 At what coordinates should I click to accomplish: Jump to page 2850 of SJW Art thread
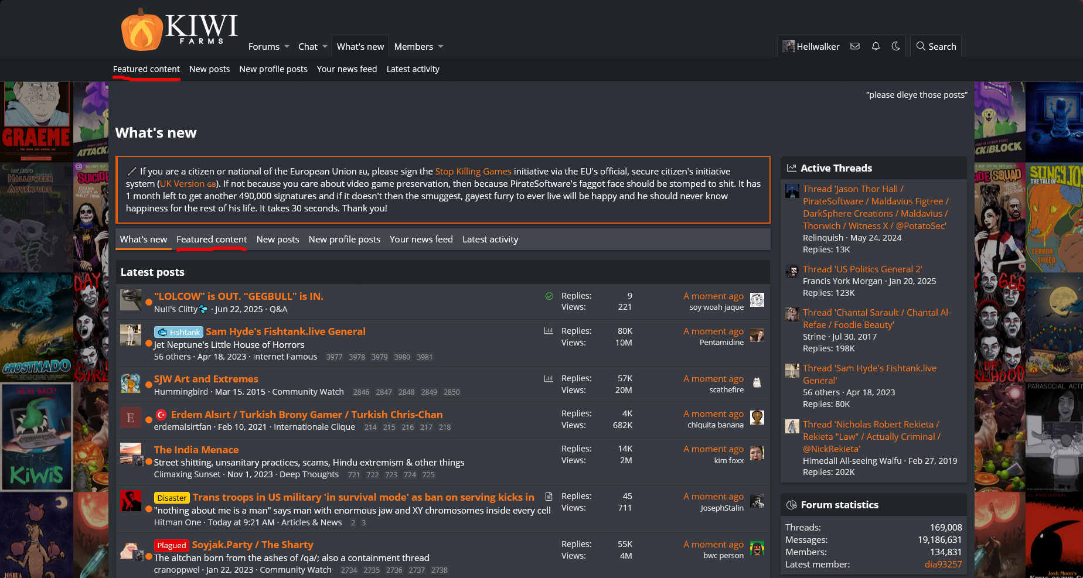pos(452,392)
